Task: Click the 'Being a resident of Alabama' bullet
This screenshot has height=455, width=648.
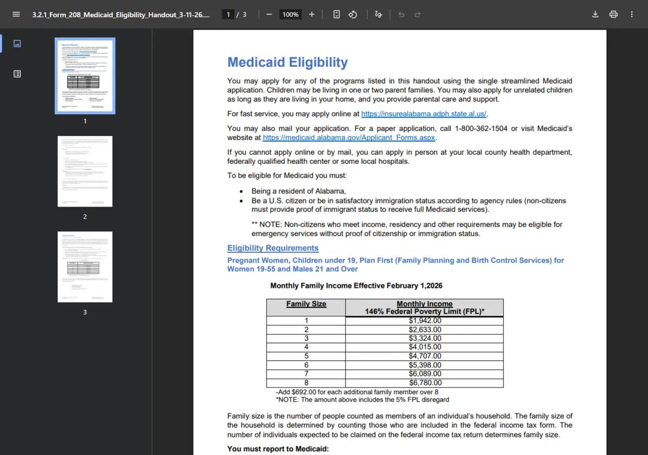Action: point(299,191)
